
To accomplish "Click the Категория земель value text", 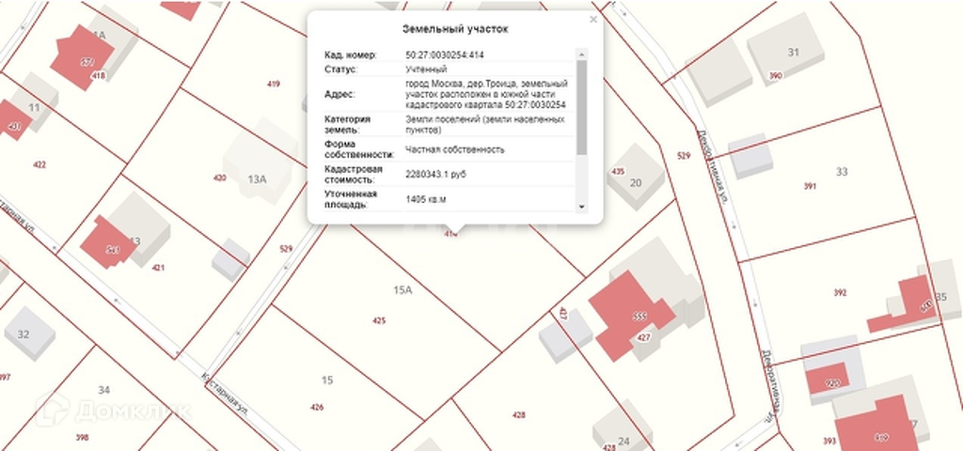I will 485,125.
